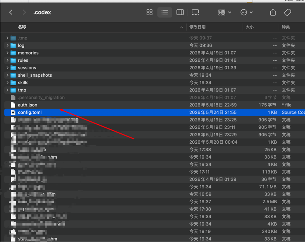Click the date 2026年5月18日 22:59
Viewport: 305px width, 242px height.
pos(213,105)
